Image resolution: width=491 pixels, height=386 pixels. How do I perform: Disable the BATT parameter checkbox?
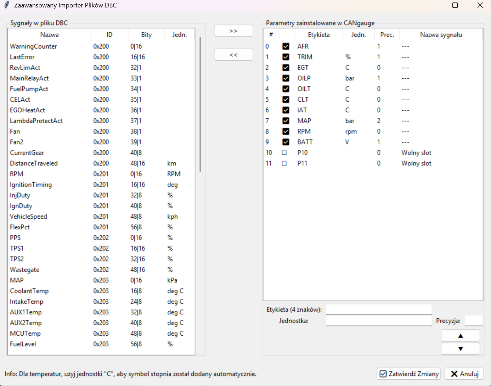click(x=286, y=142)
